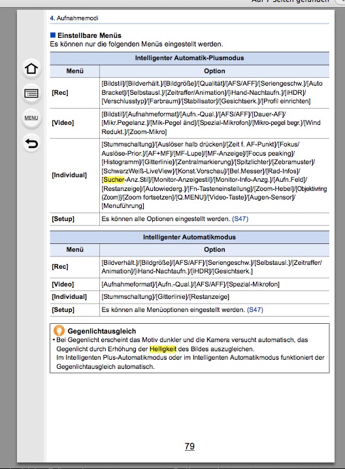This screenshot has height=469, width=345.
Task: Click the text 'Es können alle Menüoptionen eingestellt werden.'
Action: 173,309
